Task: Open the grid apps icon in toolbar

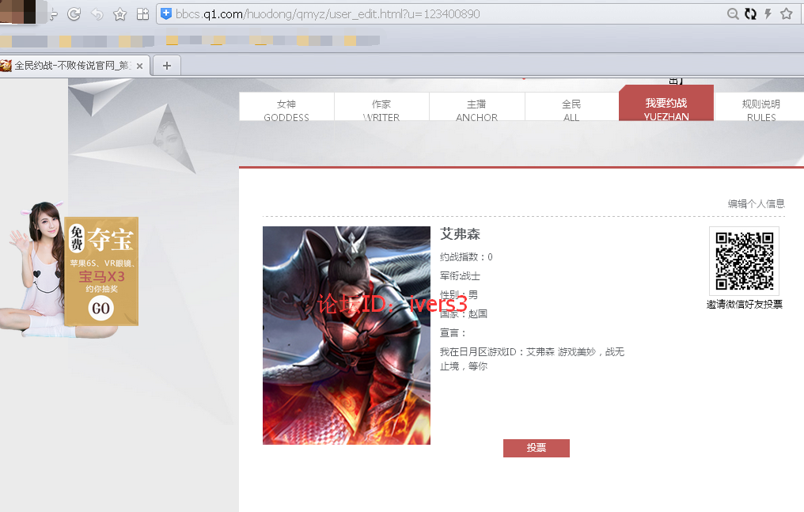Action: [143, 14]
